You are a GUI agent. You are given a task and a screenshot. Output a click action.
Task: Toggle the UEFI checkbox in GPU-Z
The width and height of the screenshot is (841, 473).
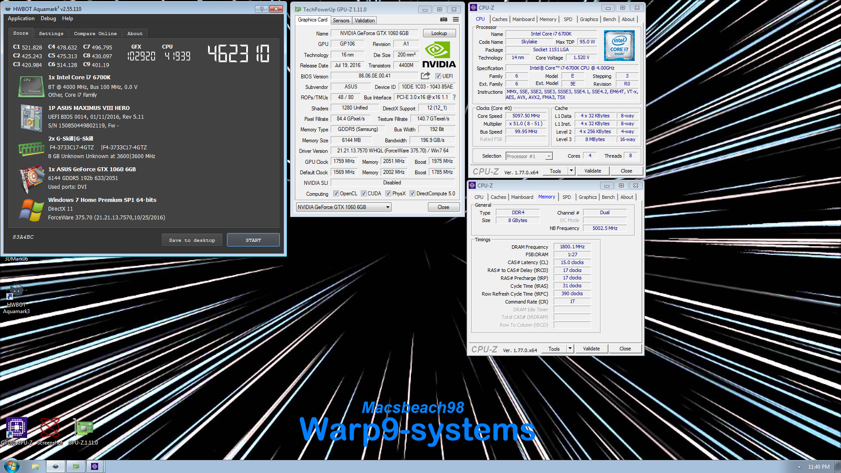tap(438, 76)
